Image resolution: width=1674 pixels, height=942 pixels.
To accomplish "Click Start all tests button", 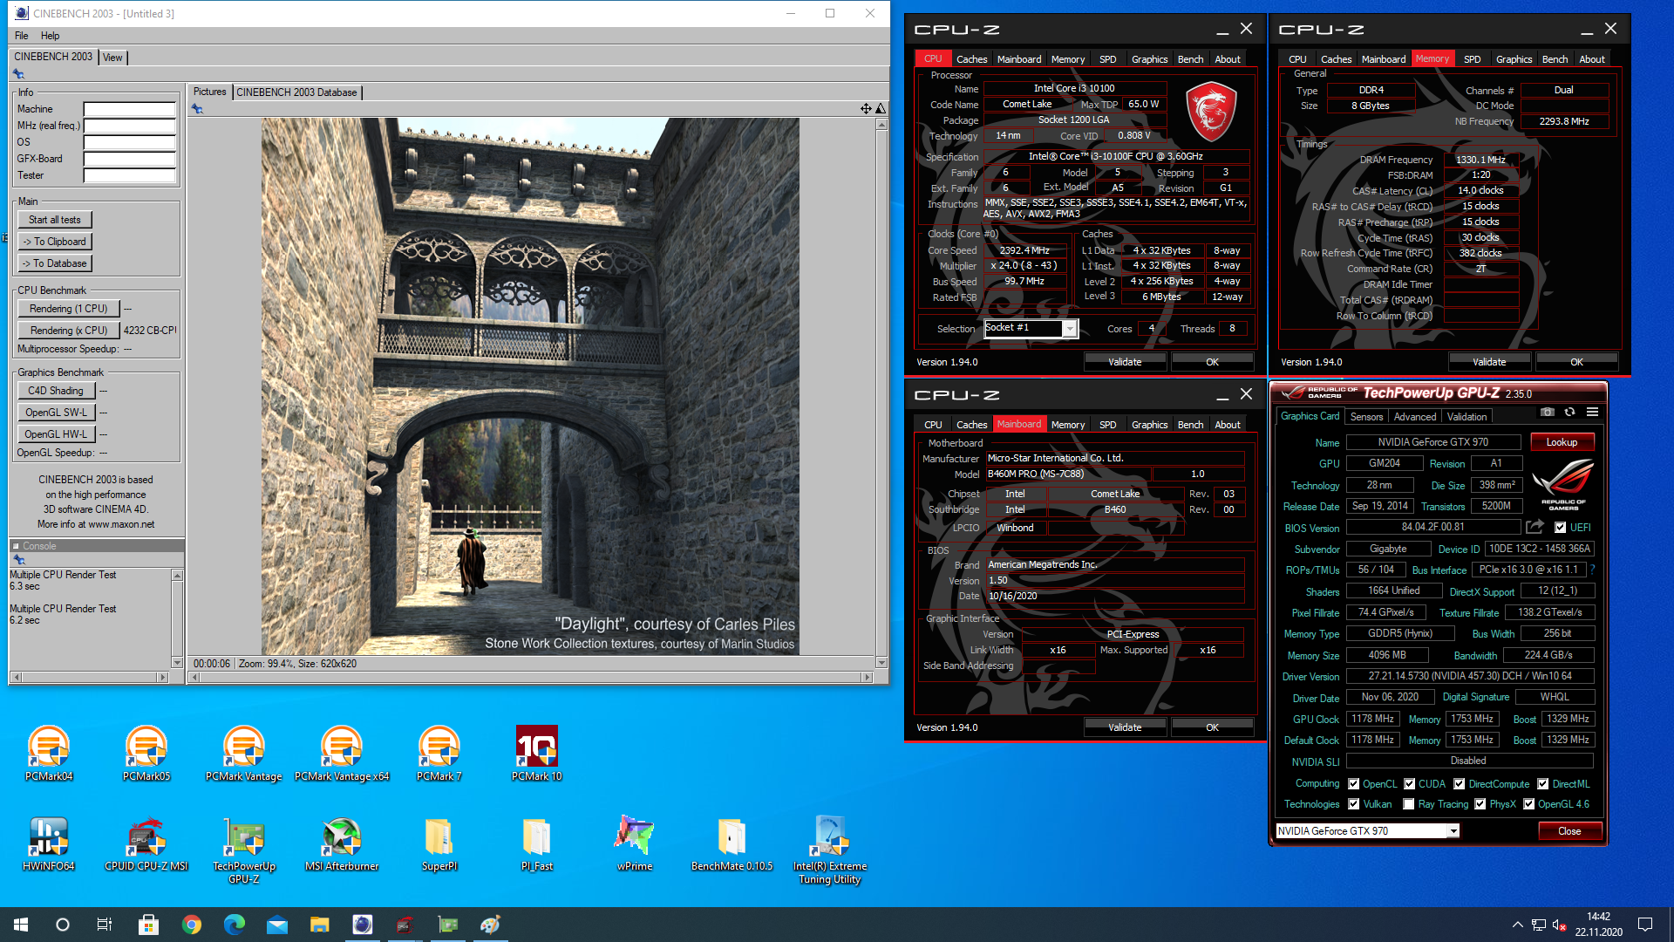I will point(55,220).
